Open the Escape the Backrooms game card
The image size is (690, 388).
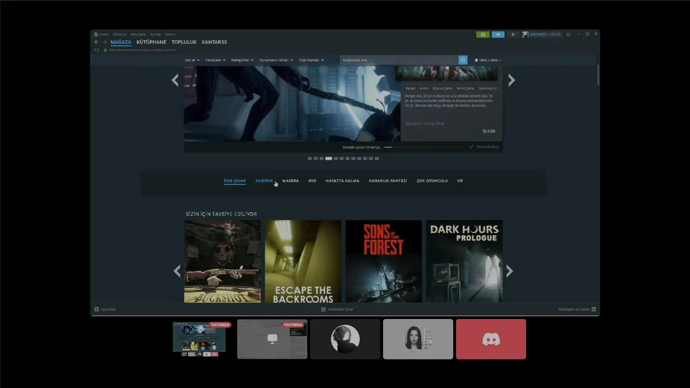pos(303,261)
